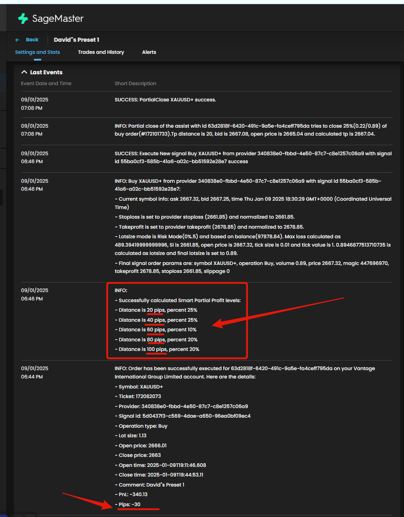Click the David"s Preset 1 page title
Image resolution: width=404 pixels, height=517 pixels.
click(x=76, y=40)
